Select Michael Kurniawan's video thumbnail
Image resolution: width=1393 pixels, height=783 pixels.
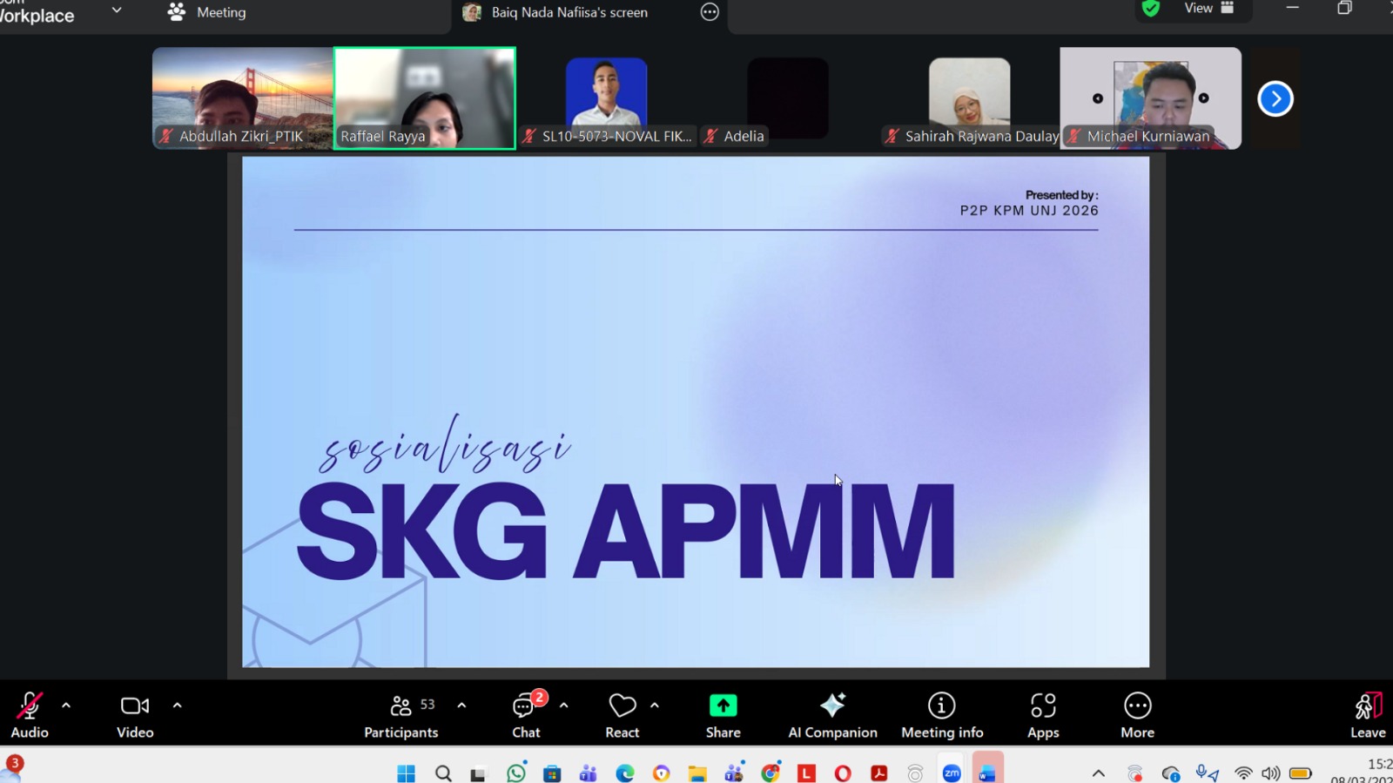1150,98
